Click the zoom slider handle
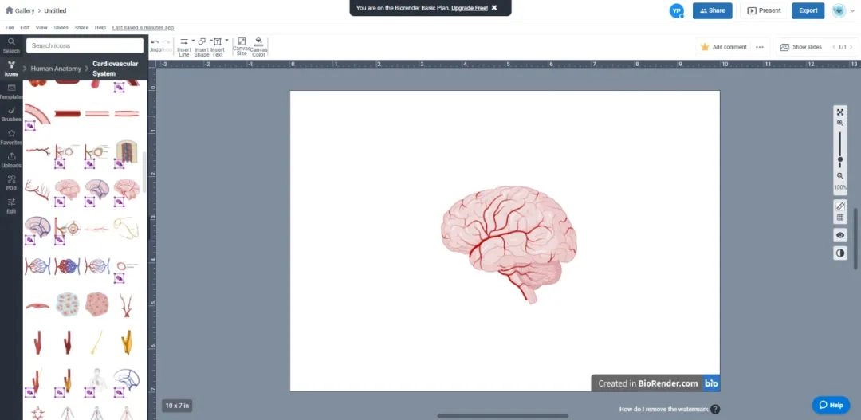Viewport: 861px width, 420px height. (x=840, y=159)
